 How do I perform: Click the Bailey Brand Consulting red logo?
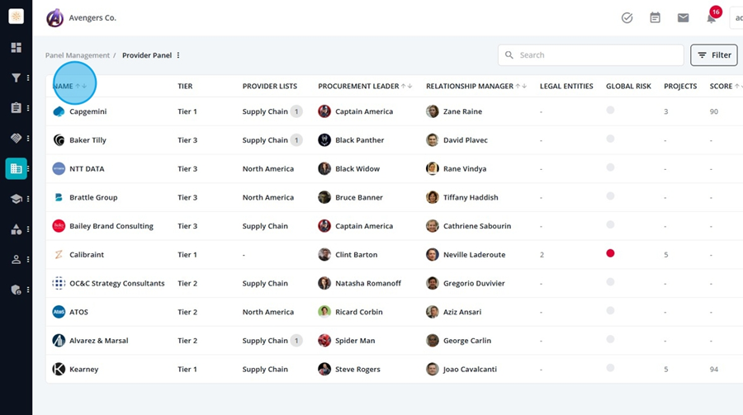(59, 226)
